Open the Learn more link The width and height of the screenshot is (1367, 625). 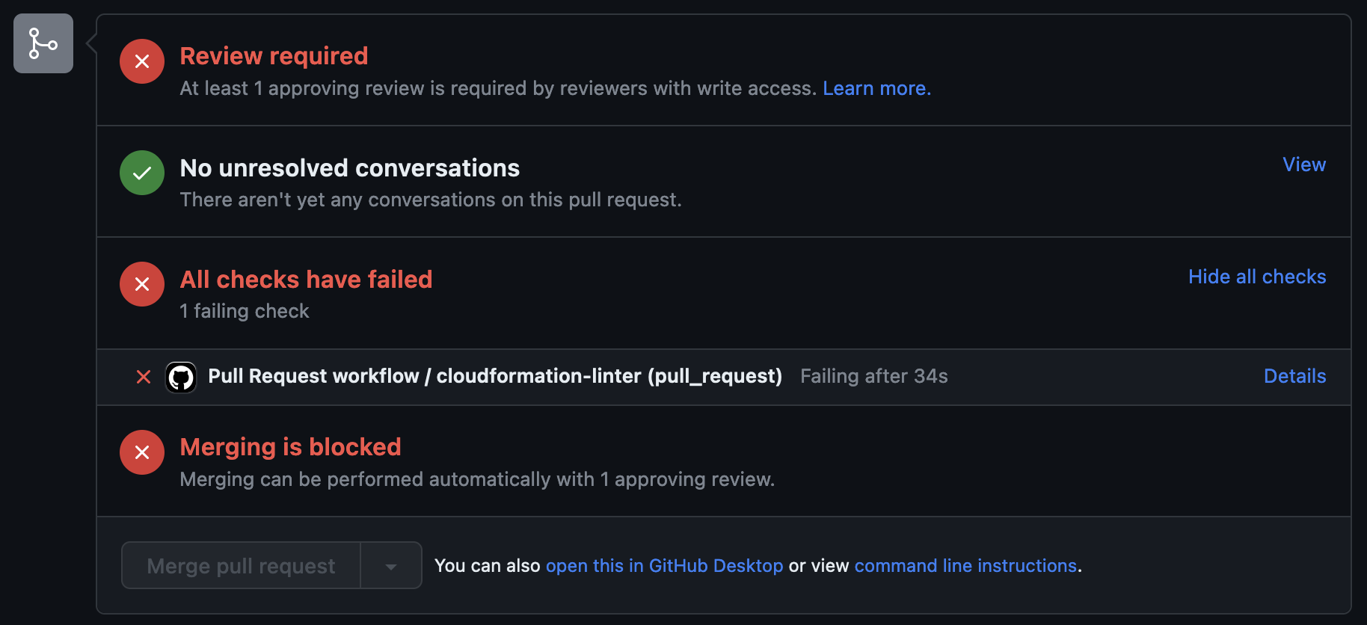coord(876,87)
